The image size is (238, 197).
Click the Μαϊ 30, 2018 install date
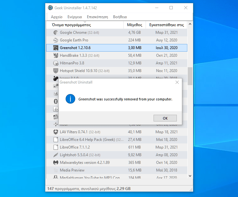pyautogui.click(x=167, y=170)
